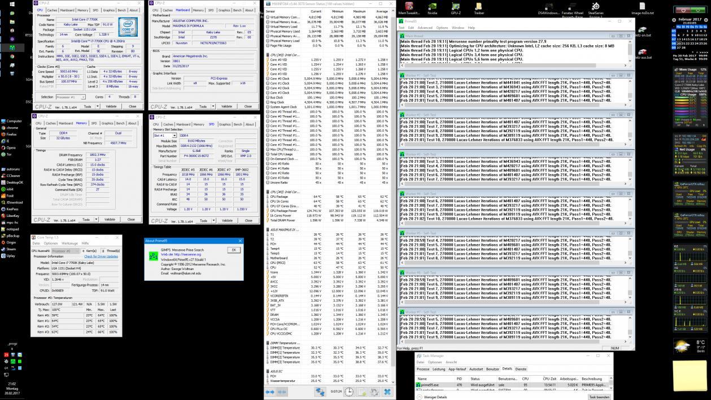Image resolution: width=711 pixels, height=400 pixels.
Task: Launch Firefox from the left sidebar
Action: (9, 134)
